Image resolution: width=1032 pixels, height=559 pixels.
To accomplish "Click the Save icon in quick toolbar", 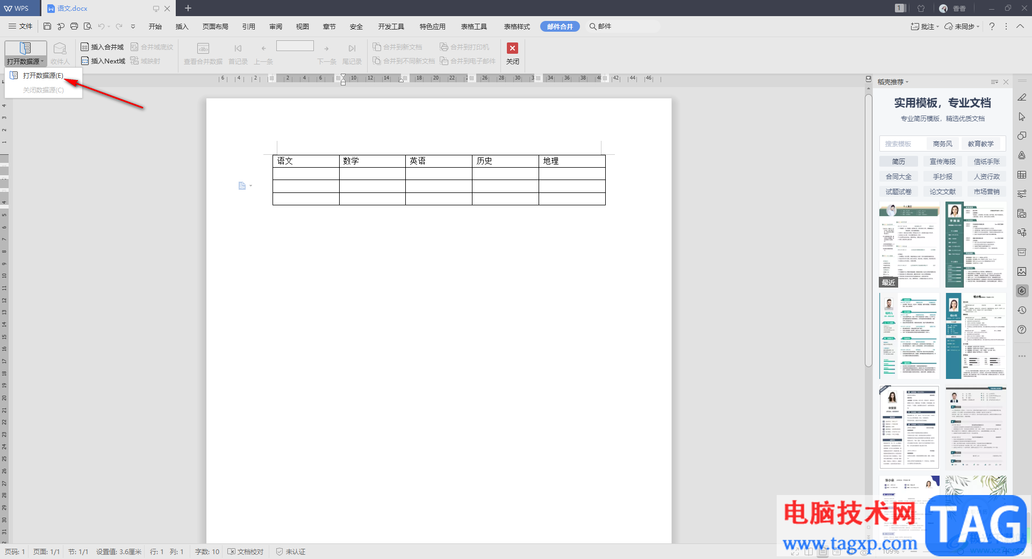I will click(x=47, y=26).
